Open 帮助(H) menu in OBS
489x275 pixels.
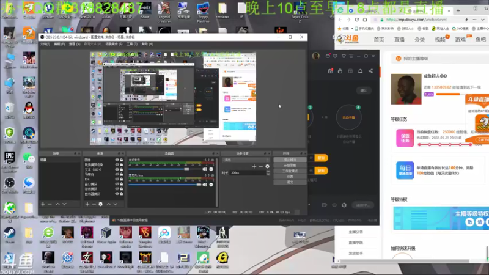point(147,44)
